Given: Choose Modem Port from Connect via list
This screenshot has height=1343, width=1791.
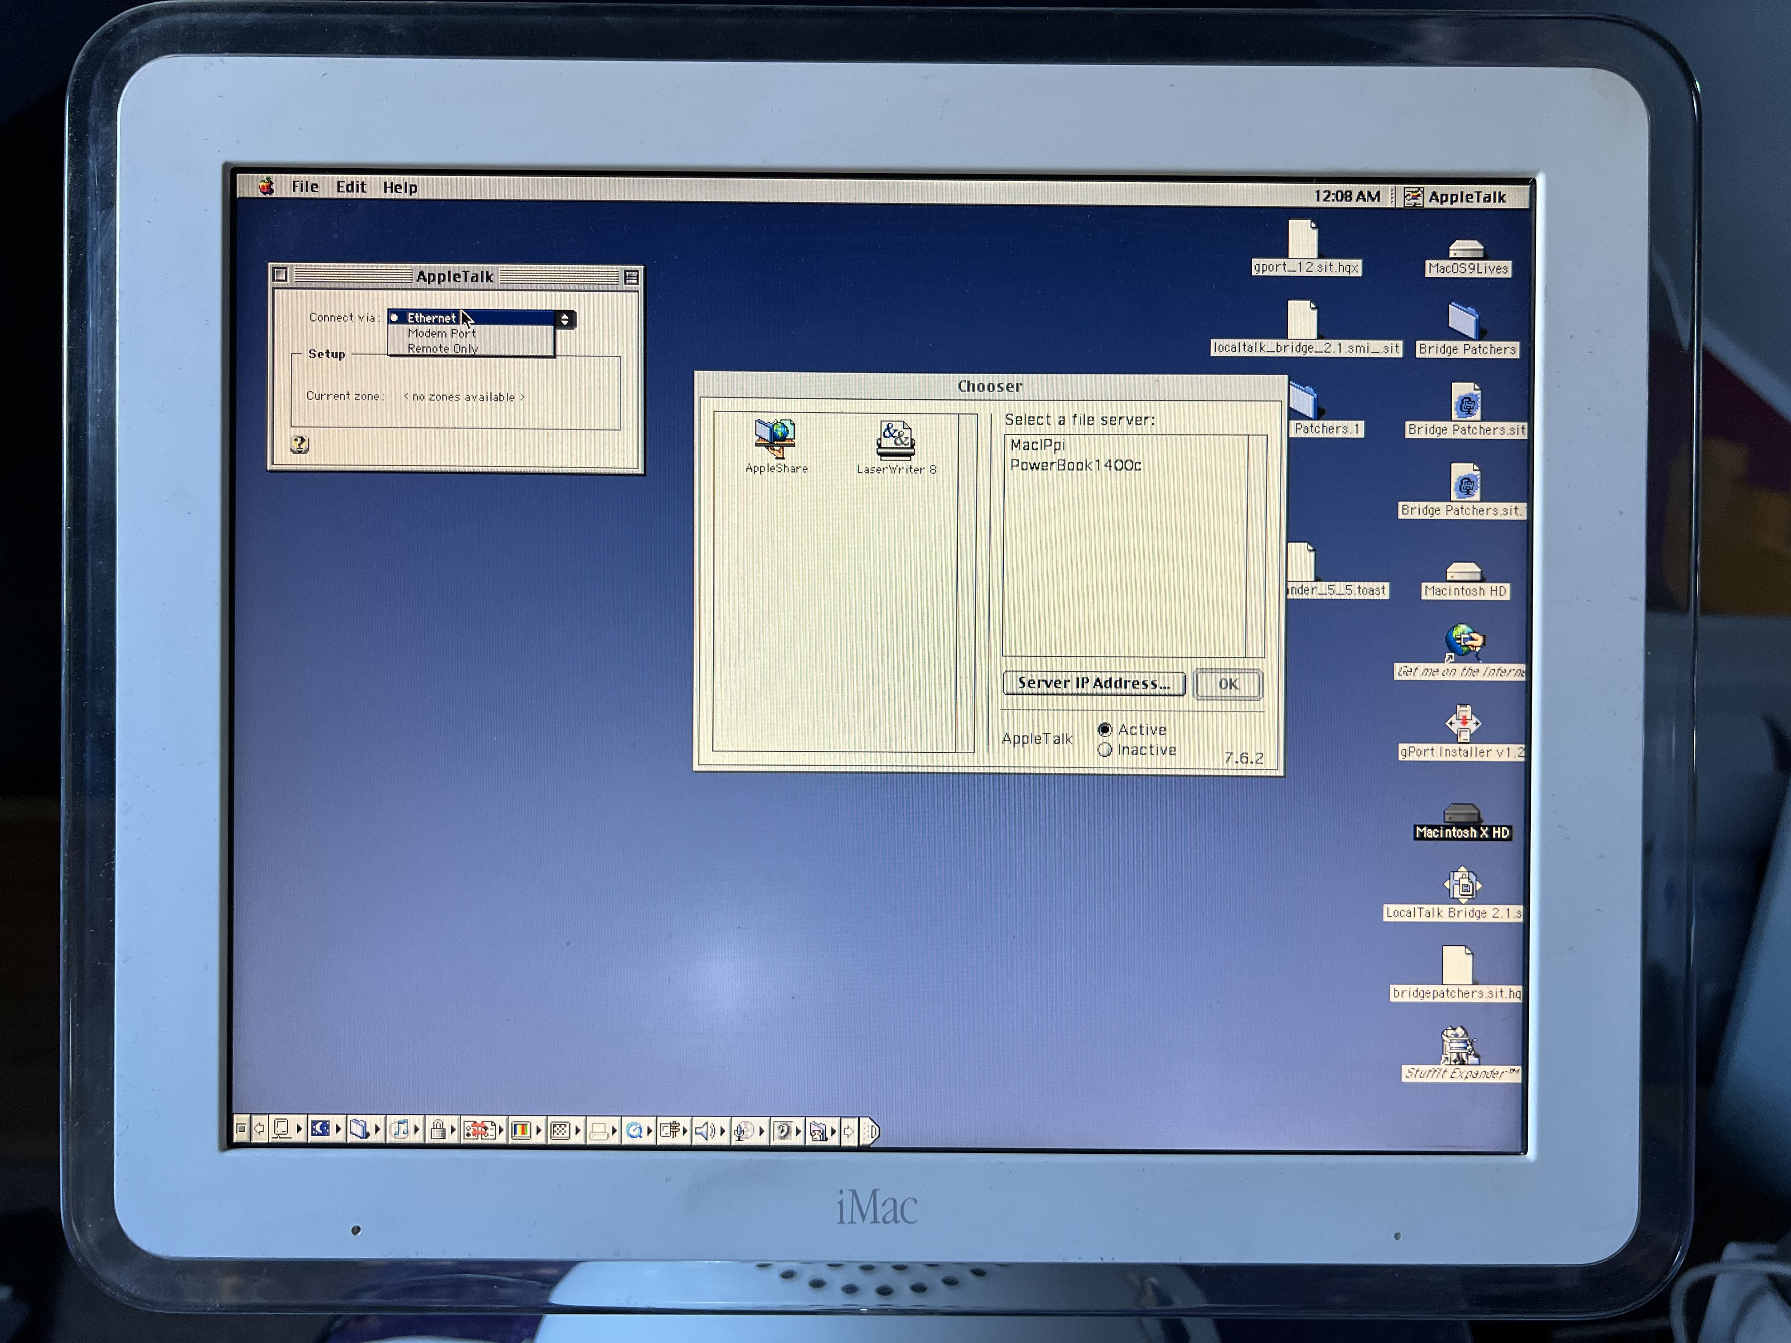Looking at the screenshot, I should point(441,334).
